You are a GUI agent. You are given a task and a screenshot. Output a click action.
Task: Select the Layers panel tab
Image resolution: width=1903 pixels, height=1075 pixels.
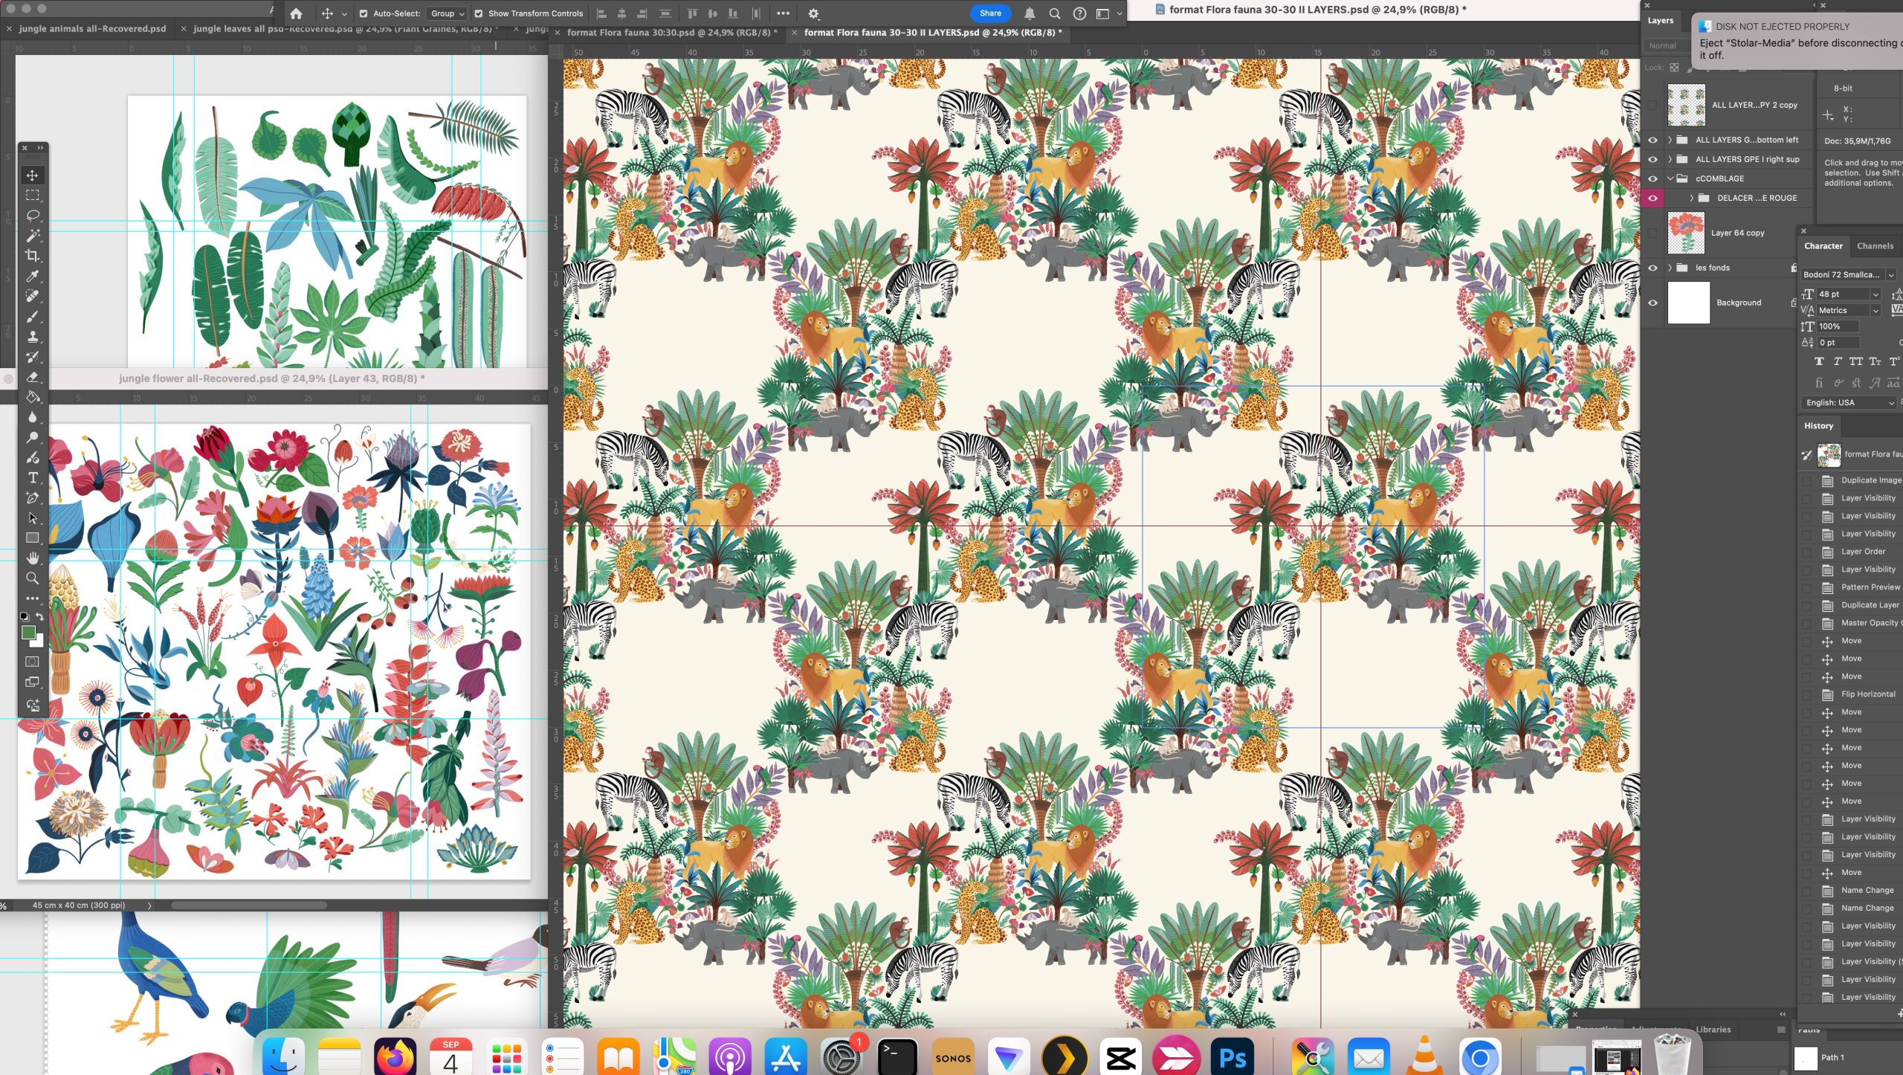[x=1660, y=21]
